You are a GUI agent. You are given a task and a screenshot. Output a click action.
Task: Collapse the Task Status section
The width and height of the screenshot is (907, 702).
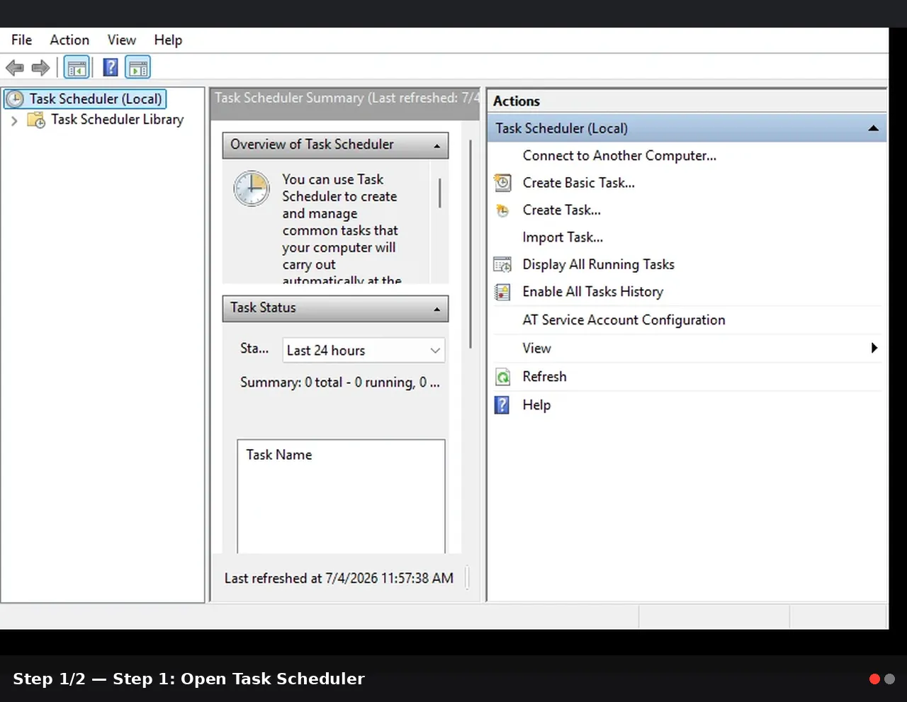[436, 309]
